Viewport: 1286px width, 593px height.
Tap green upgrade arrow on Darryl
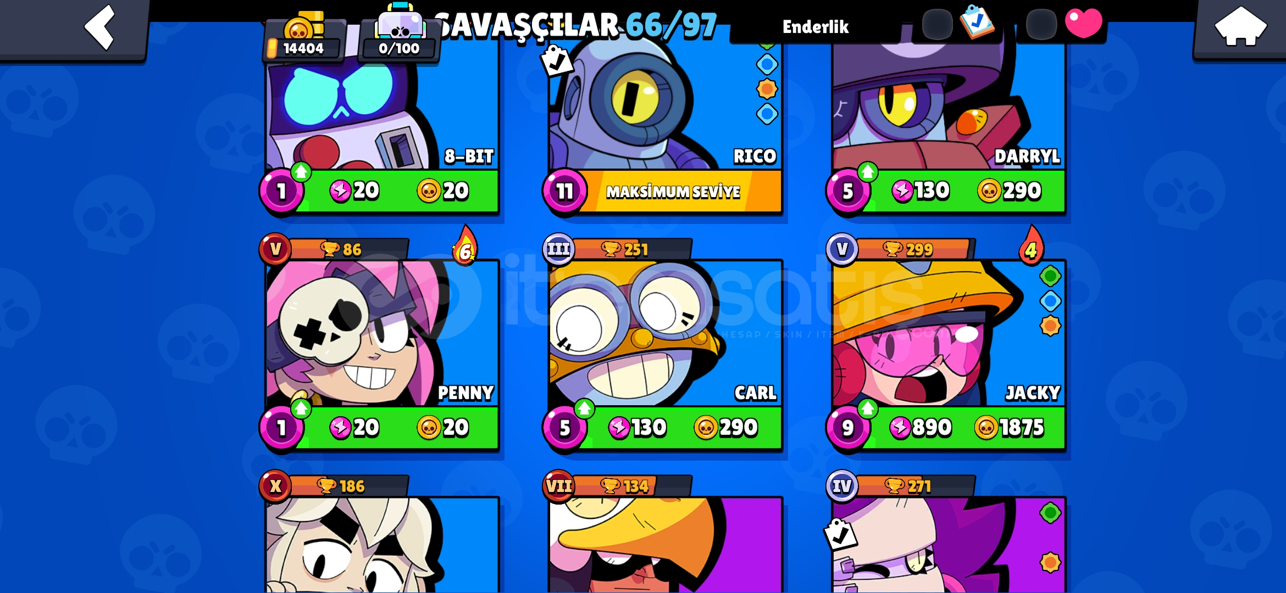click(867, 172)
